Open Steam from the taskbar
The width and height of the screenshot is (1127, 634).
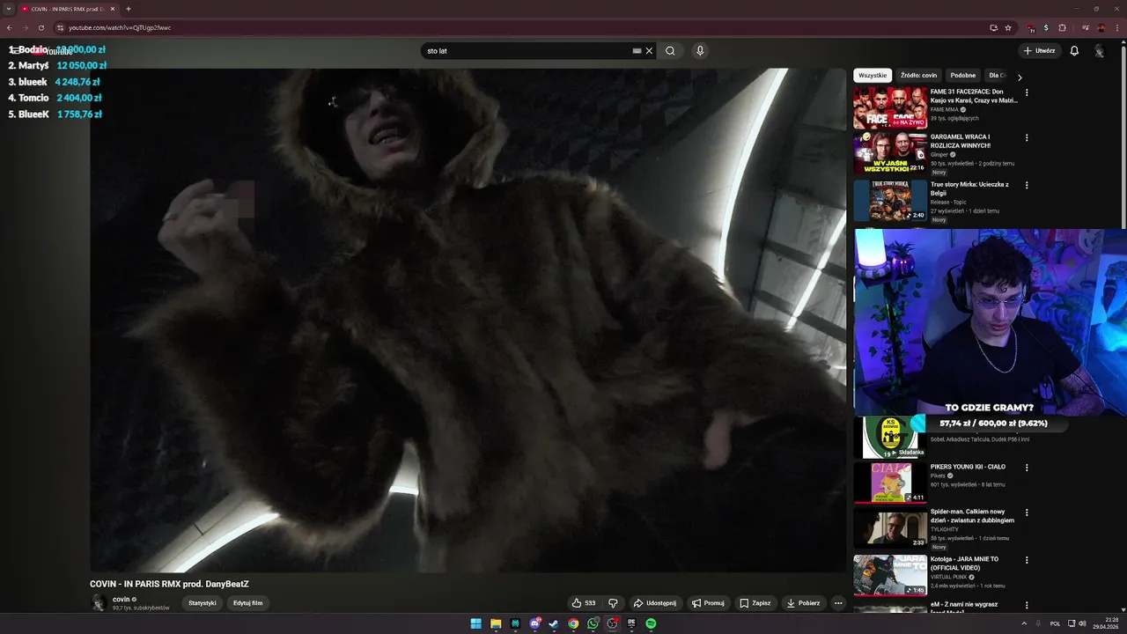click(x=554, y=623)
